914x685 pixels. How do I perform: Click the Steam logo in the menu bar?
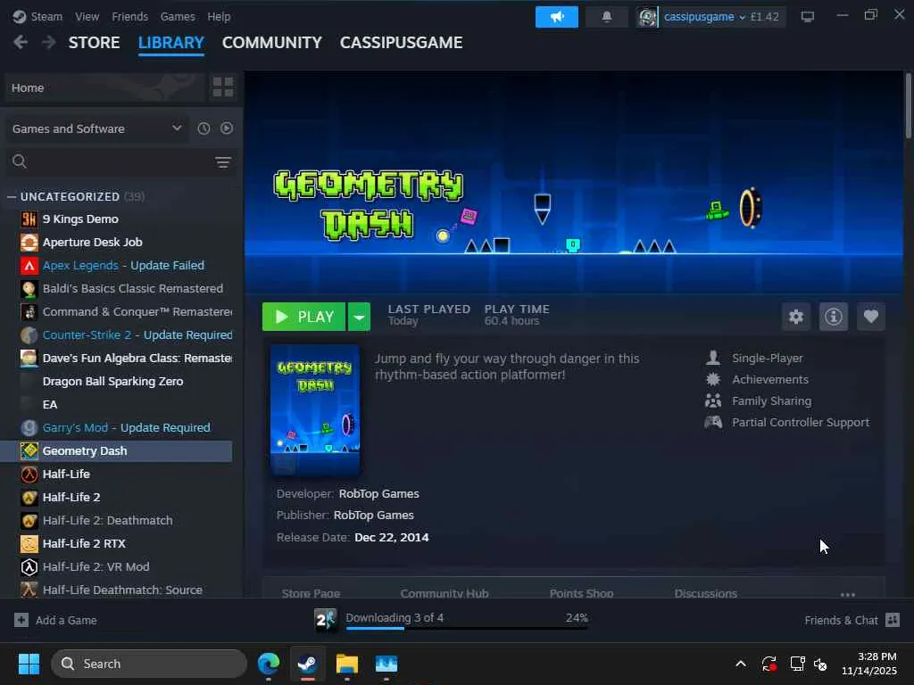(x=20, y=17)
